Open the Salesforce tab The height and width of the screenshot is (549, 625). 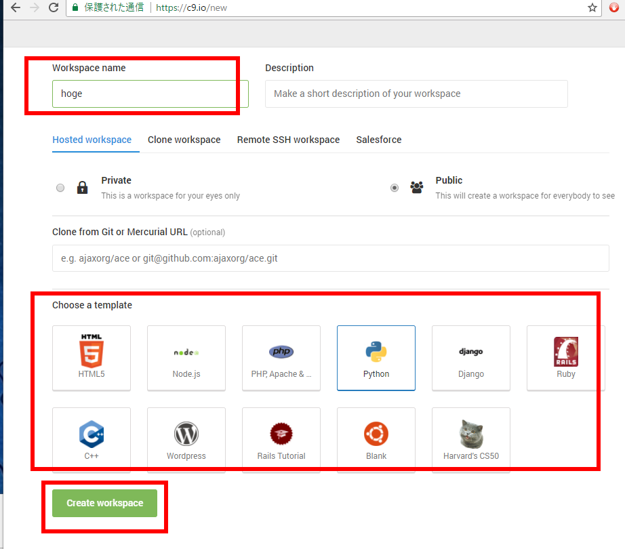(379, 140)
